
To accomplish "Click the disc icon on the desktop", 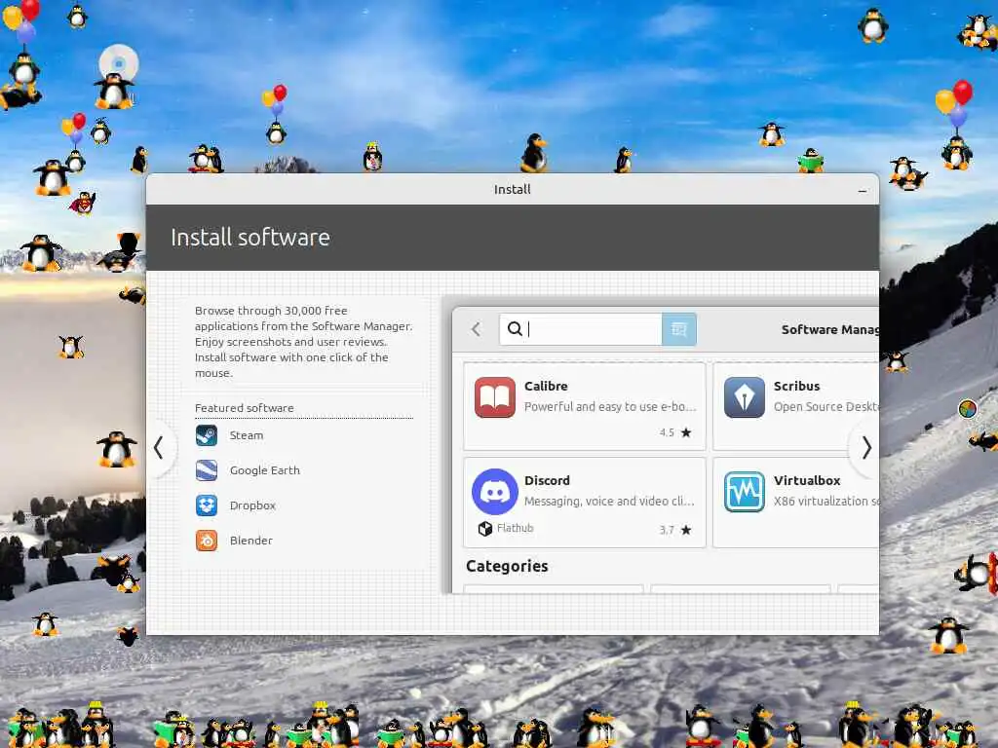I will tap(118, 63).
